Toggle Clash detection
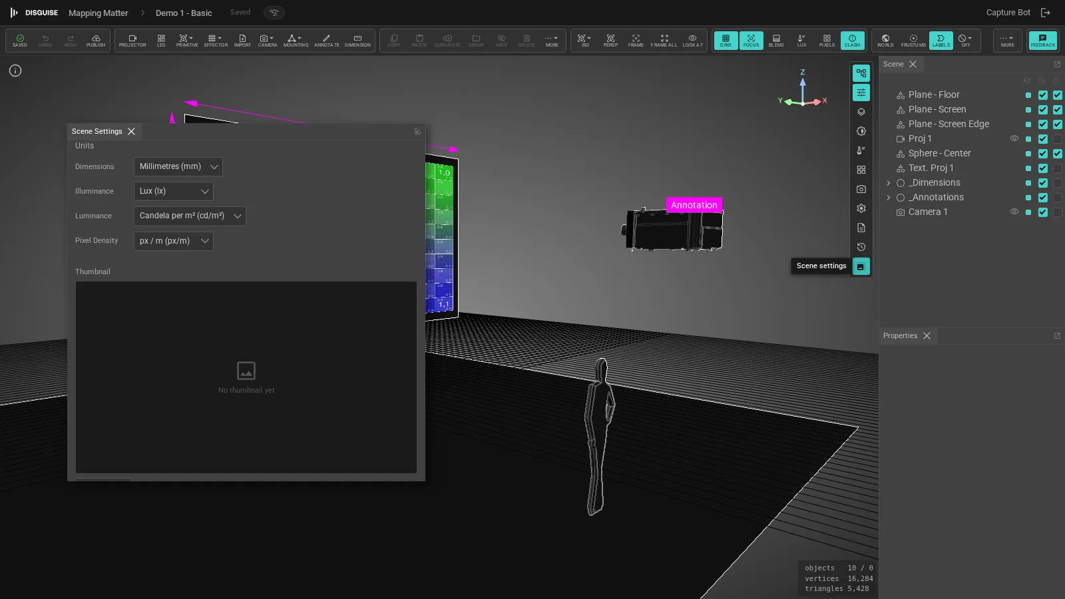The image size is (1065, 599). click(852, 41)
